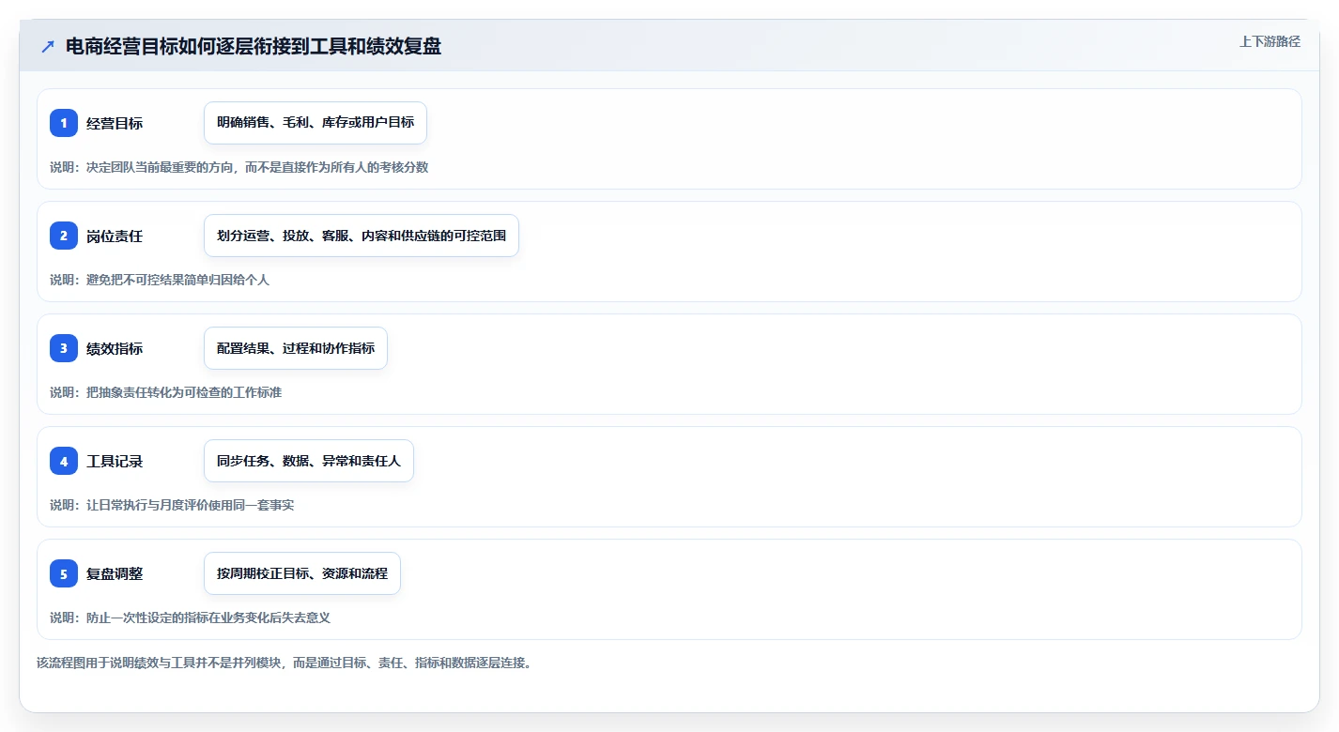This screenshot has width=1339, height=732.
Task: Click the step 5 number badge
Action: (x=64, y=573)
